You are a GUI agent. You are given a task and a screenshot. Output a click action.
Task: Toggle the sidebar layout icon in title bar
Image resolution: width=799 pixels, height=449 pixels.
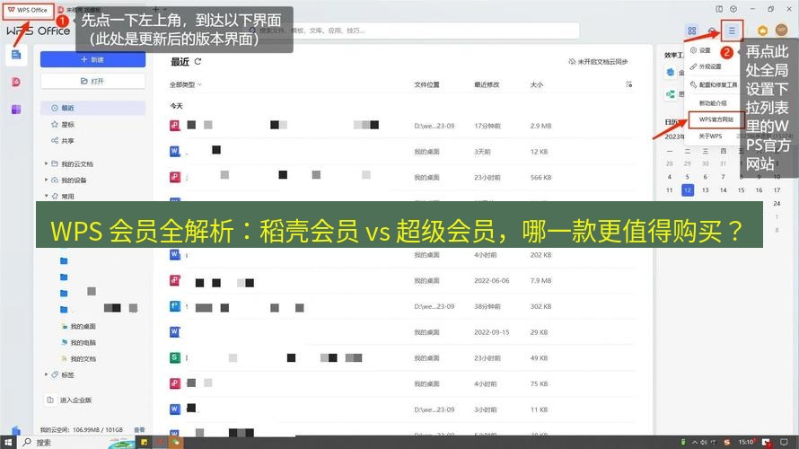pyautogui.click(x=719, y=9)
